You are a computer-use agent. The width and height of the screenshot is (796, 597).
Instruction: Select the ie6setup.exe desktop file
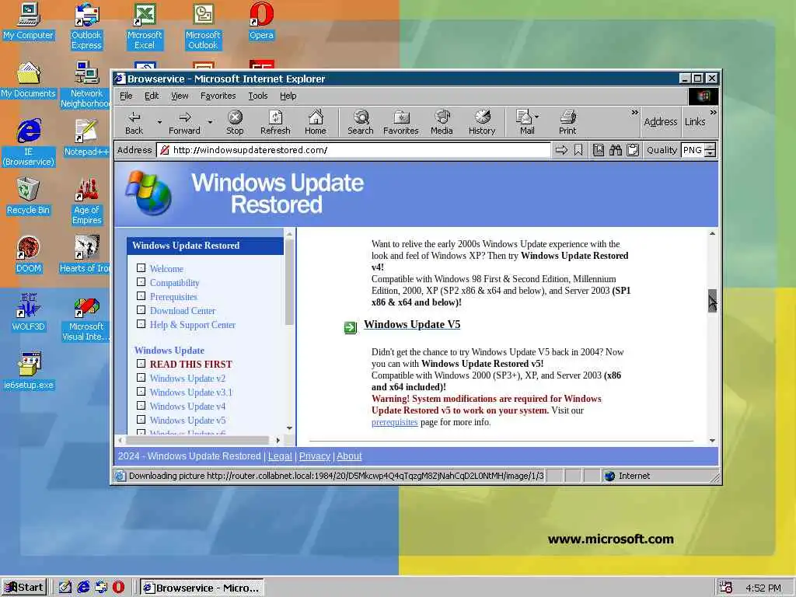29,371
